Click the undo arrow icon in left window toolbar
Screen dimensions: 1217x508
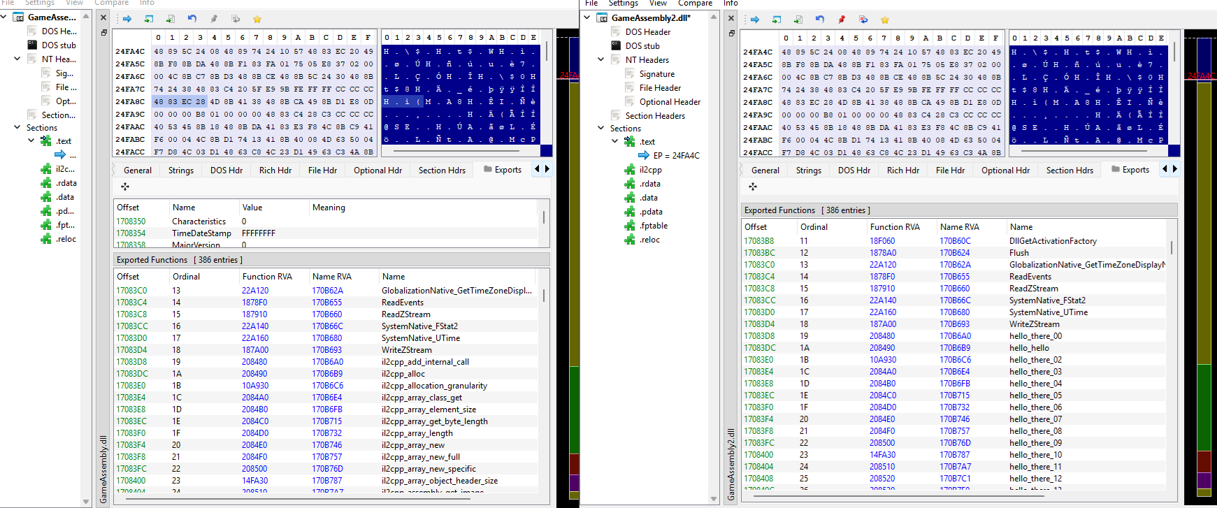point(192,19)
